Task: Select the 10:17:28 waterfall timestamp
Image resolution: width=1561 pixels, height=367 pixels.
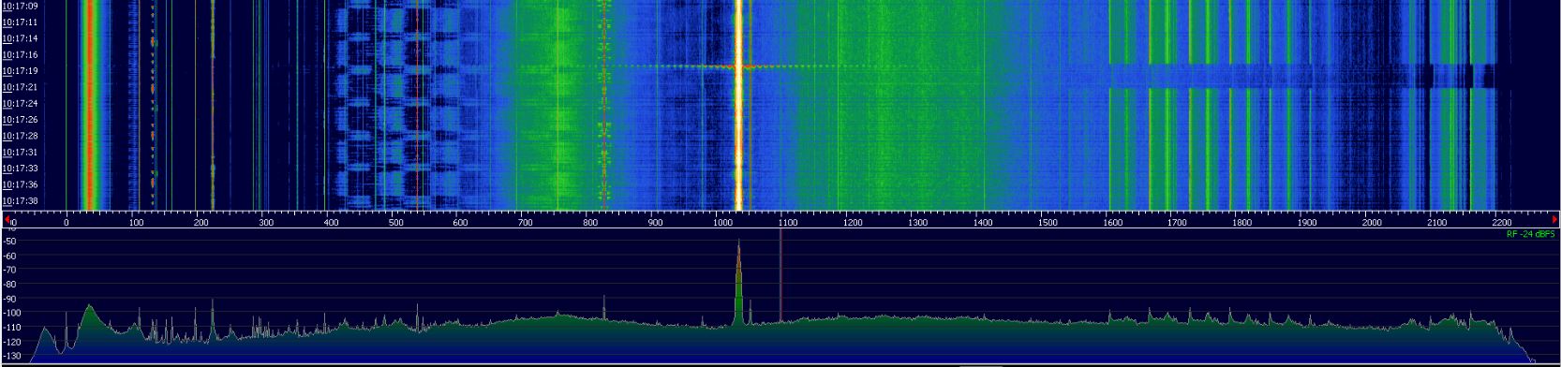Action: pos(20,136)
